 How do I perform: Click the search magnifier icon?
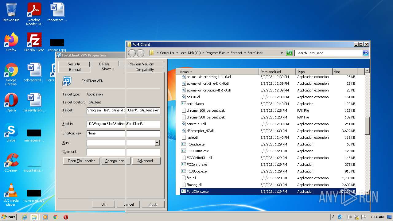point(365,53)
